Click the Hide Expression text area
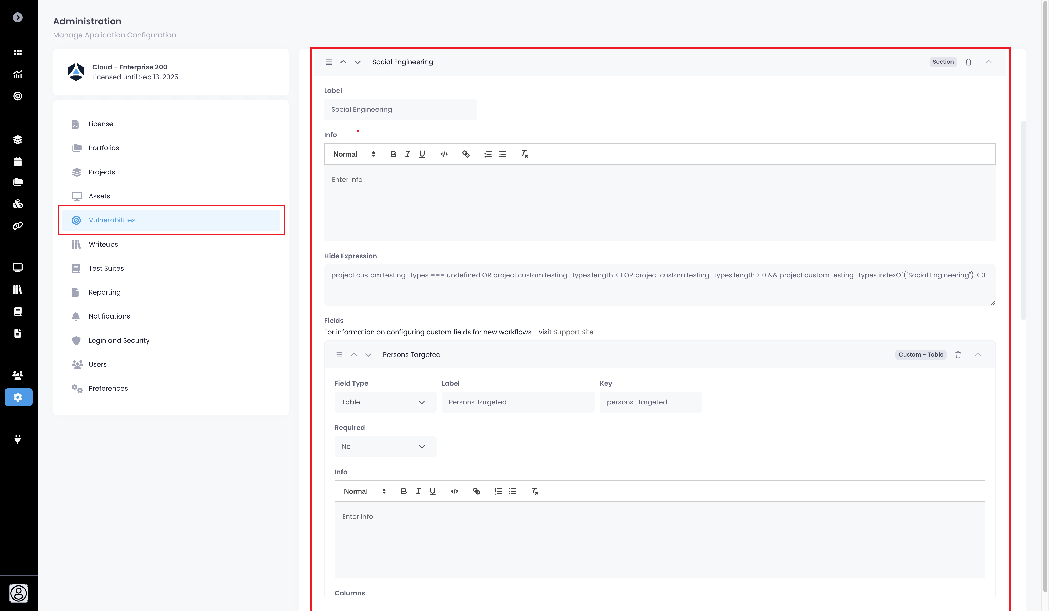This screenshot has height=611, width=1049. [x=659, y=285]
